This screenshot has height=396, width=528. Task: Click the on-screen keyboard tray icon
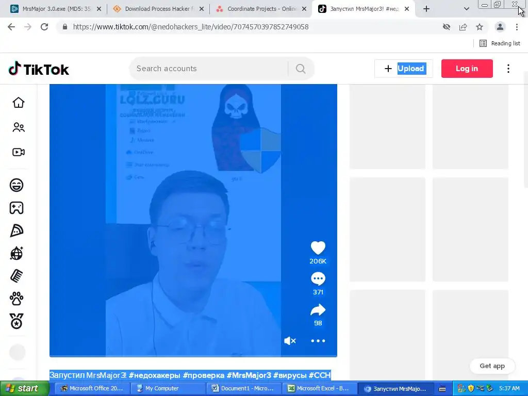coord(442,389)
